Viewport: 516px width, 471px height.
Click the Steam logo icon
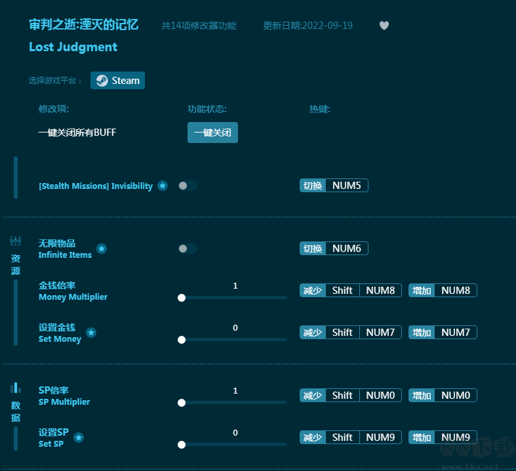(x=102, y=80)
